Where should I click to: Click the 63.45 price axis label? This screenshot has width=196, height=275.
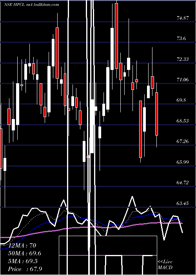[x=183, y=203]
